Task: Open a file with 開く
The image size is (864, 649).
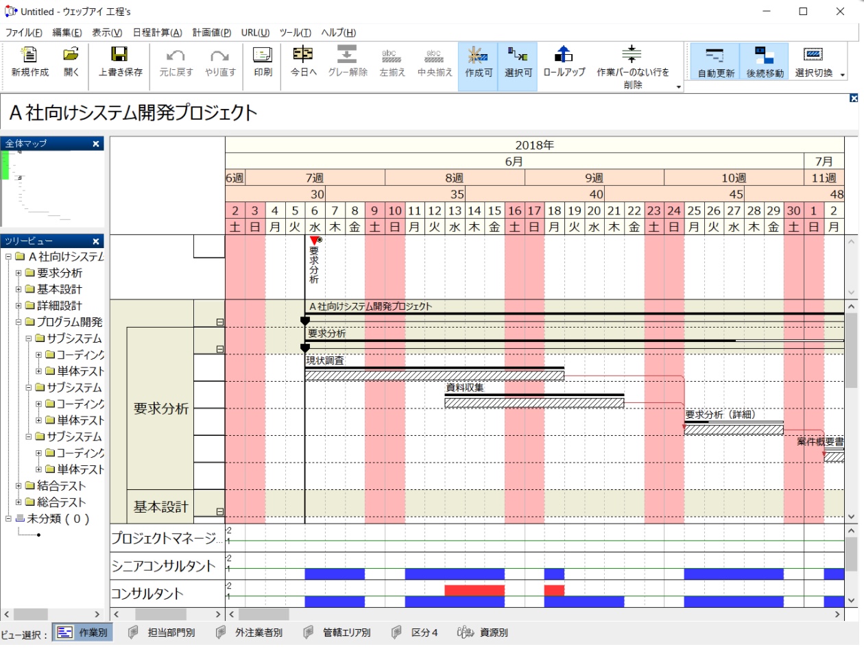Action: tap(71, 63)
